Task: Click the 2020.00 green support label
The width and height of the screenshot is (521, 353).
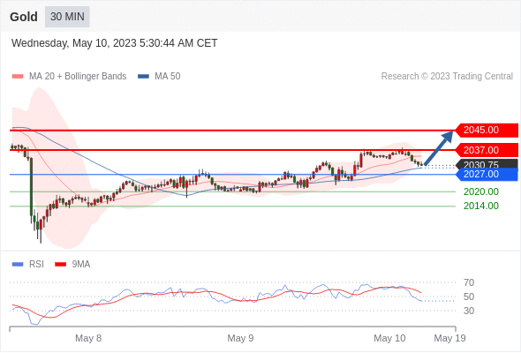Action: coord(481,192)
